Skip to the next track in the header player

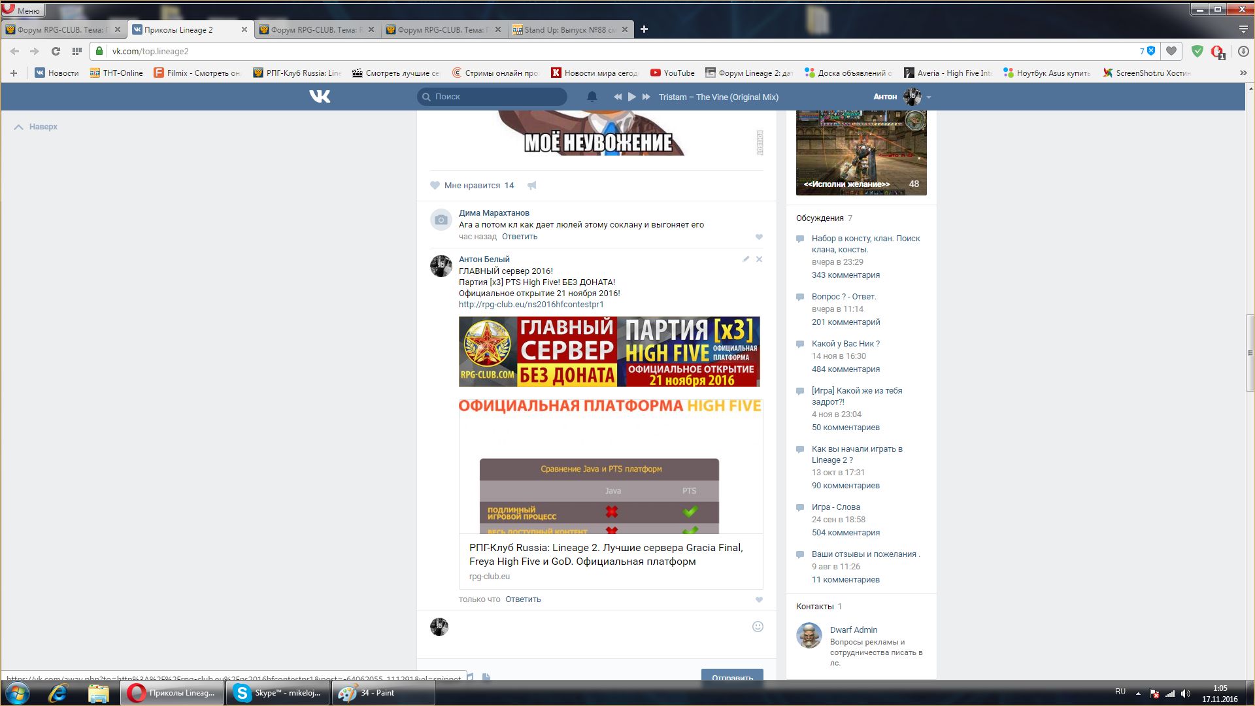point(646,97)
